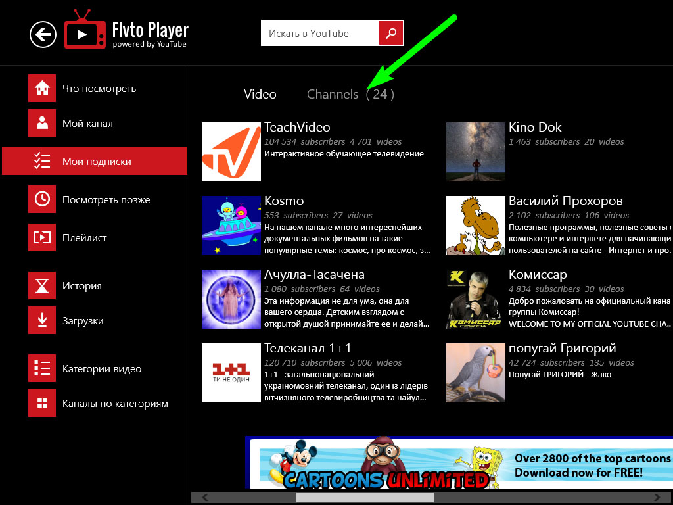Go to Мой канал in the sidebar

[x=87, y=123]
